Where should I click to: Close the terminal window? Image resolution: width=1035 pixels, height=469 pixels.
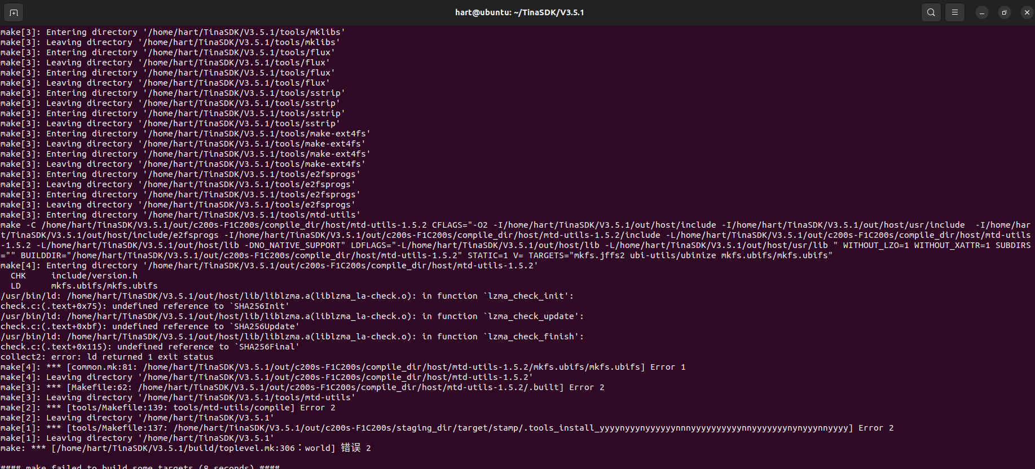click(x=1027, y=12)
